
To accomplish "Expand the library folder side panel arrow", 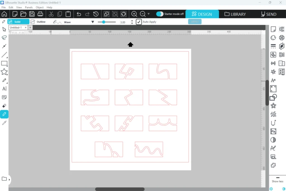I will click(9, 180).
